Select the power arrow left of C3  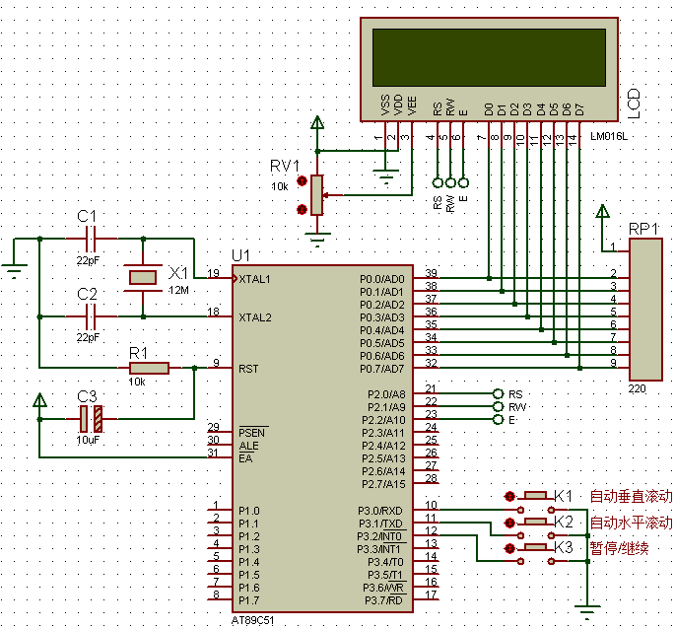pyautogui.click(x=39, y=400)
